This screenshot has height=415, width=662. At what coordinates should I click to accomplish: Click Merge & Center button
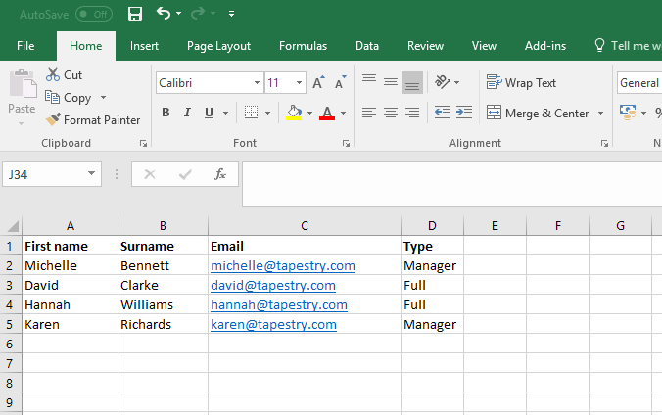pyautogui.click(x=537, y=113)
